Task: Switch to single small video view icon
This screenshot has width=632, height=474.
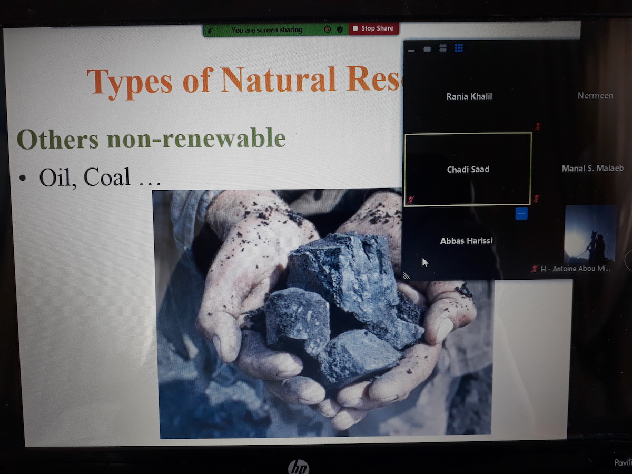Action: click(427, 49)
